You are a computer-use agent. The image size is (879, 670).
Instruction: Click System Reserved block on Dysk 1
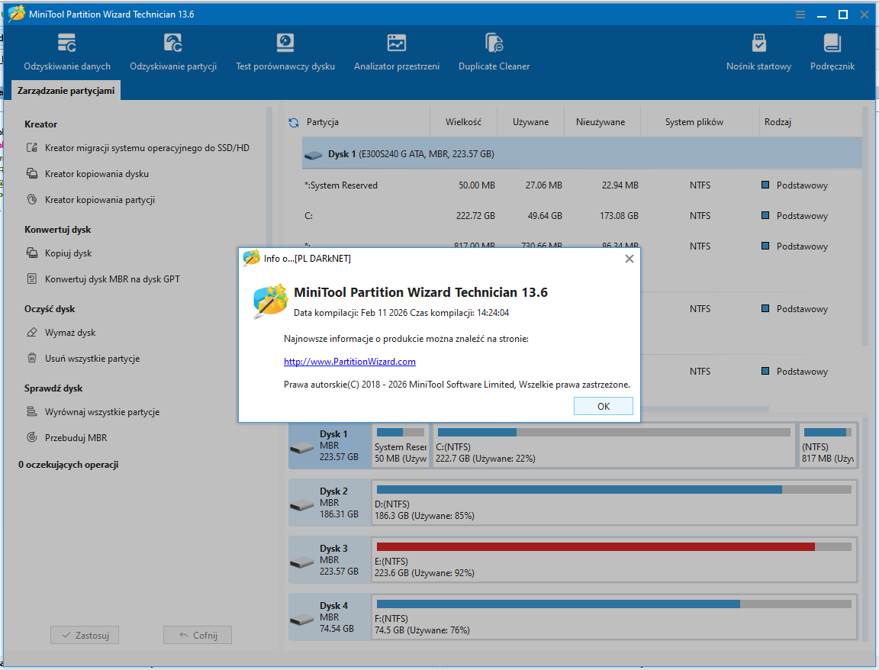tap(401, 446)
